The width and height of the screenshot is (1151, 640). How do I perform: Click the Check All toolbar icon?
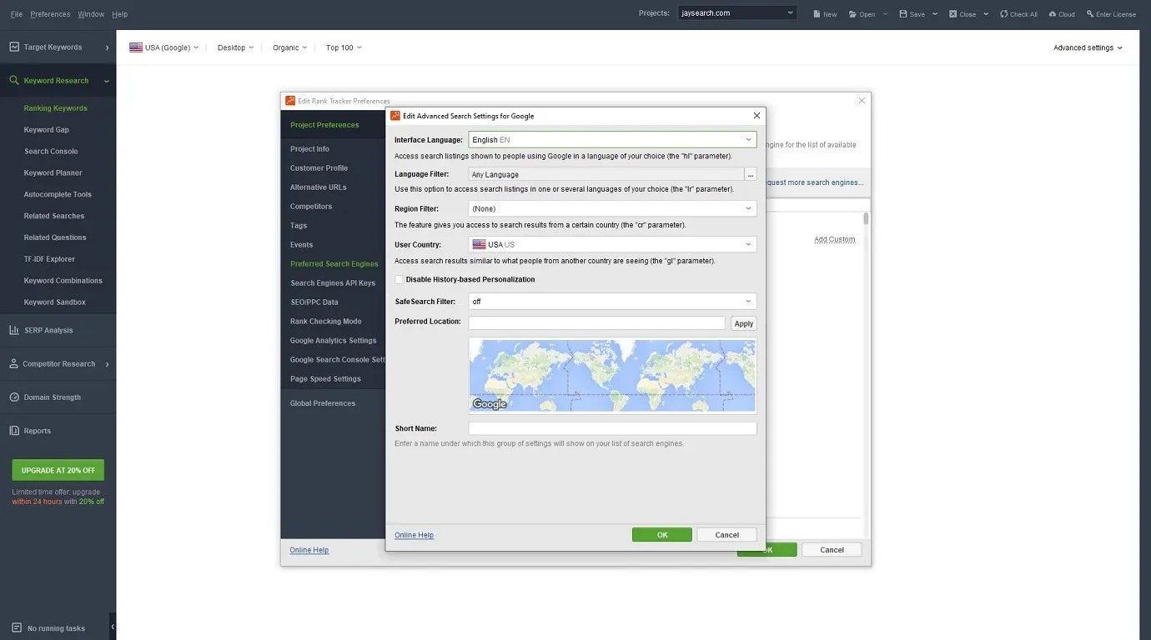point(1003,14)
